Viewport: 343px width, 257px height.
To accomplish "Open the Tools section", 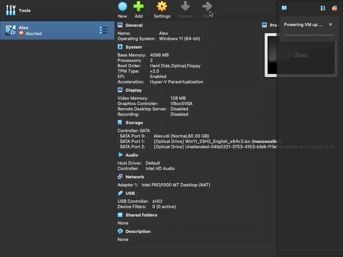I will (x=18, y=10).
